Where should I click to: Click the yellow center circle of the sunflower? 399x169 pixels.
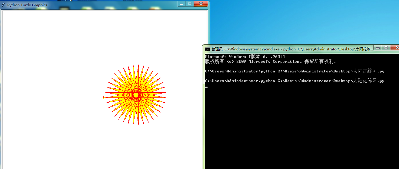click(136, 95)
